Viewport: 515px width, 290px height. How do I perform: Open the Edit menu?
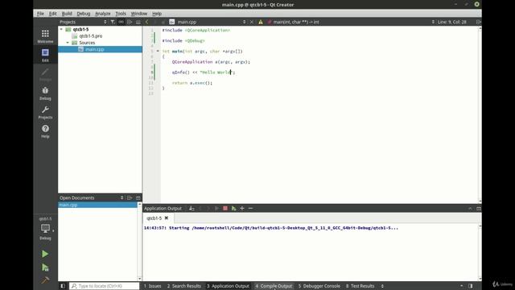pyautogui.click(x=53, y=14)
